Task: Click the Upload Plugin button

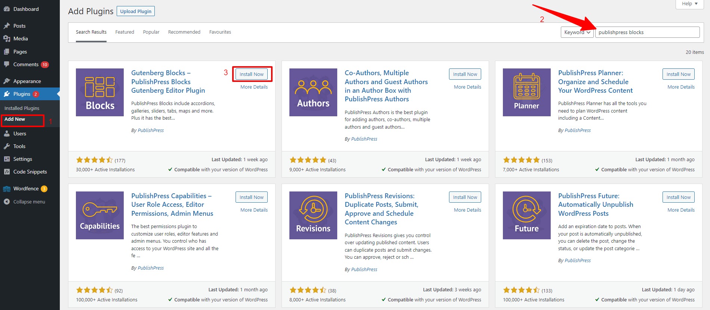Action: tap(136, 11)
